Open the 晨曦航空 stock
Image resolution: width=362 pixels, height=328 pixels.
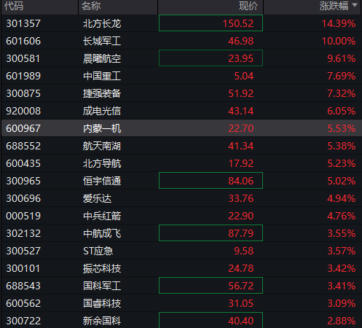click(x=102, y=58)
